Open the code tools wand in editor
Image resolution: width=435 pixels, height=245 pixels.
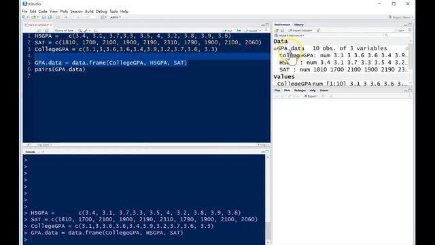click(86, 31)
